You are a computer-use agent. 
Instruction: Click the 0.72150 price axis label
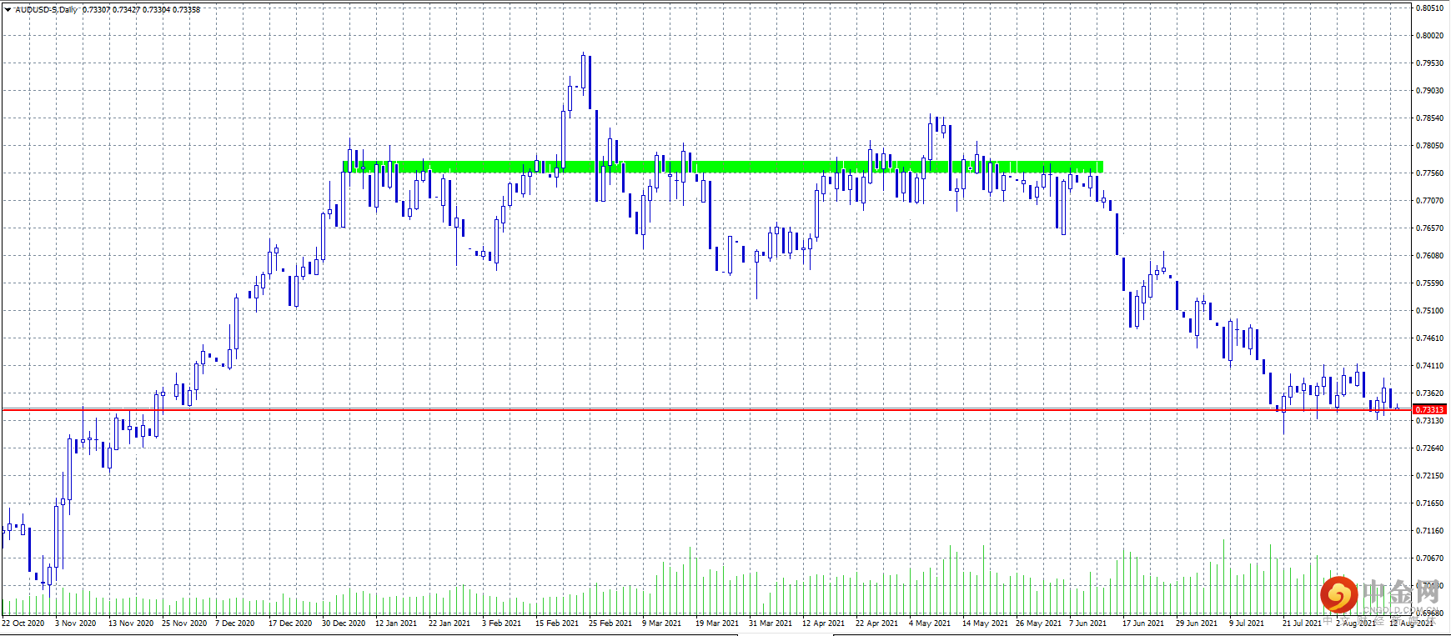1429,476
